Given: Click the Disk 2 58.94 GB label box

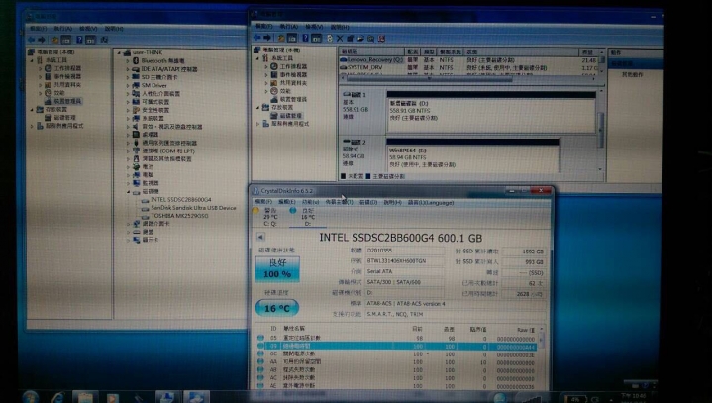Looking at the screenshot, I should pyautogui.click(x=362, y=154).
